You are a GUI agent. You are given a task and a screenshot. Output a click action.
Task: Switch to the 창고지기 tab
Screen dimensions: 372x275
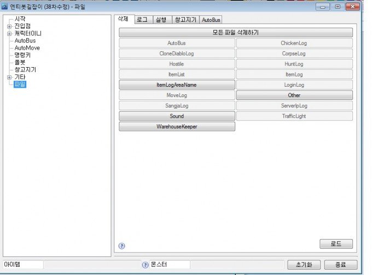tap(185, 20)
